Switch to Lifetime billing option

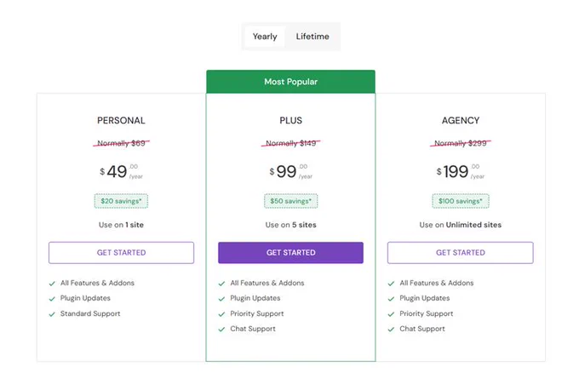click(312, 37)
